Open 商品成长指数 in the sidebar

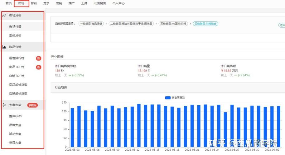click(18, 85)
